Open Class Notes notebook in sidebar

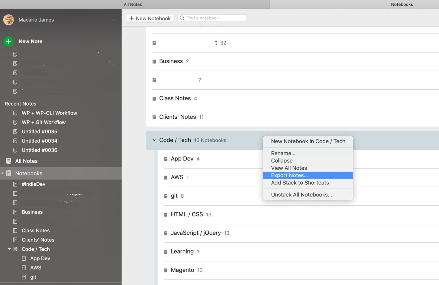coord(36,231)
